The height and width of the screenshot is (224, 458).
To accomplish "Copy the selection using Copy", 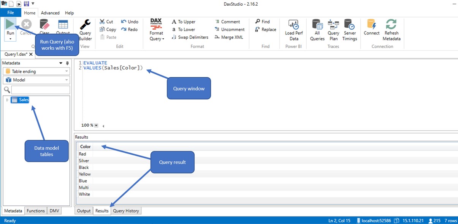I will pyautogui.click(x=108, y=30).
